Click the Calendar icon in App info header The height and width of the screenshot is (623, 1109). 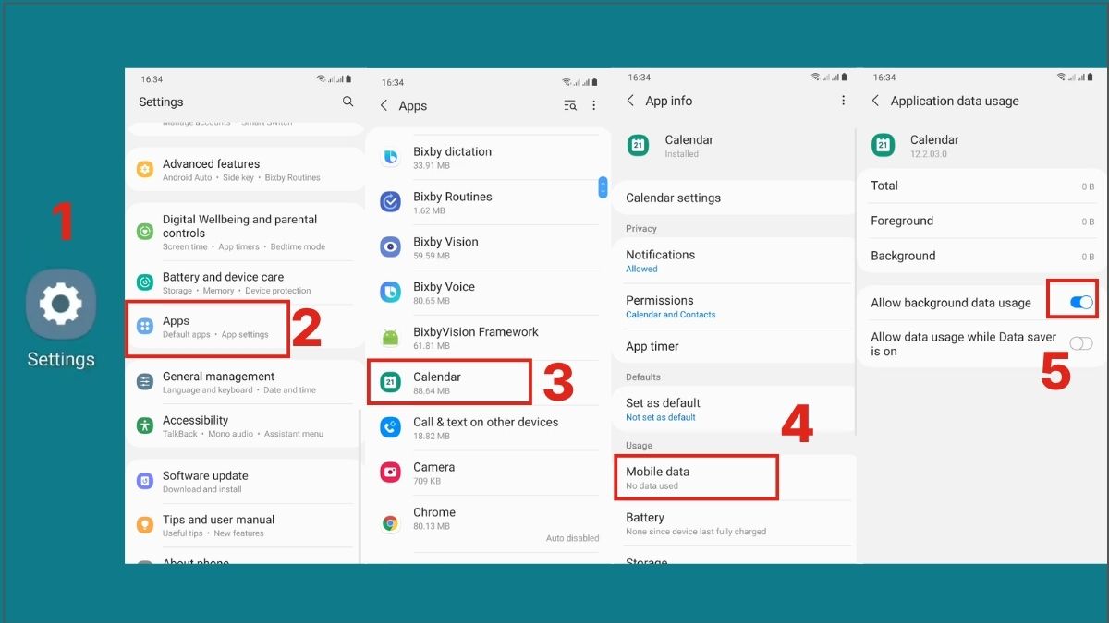pos(639,145)
